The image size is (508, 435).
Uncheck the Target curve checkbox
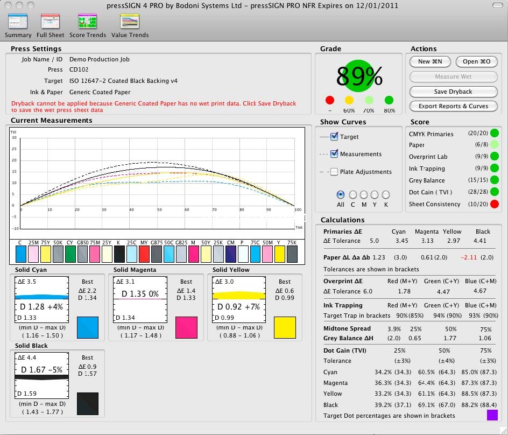click(334, 137)
